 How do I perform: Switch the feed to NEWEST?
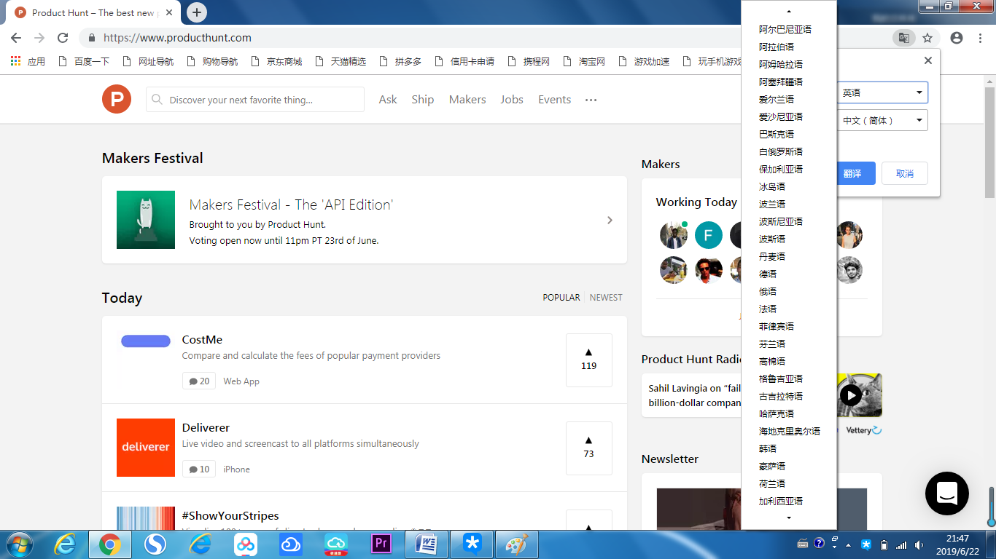pos(606,297)
